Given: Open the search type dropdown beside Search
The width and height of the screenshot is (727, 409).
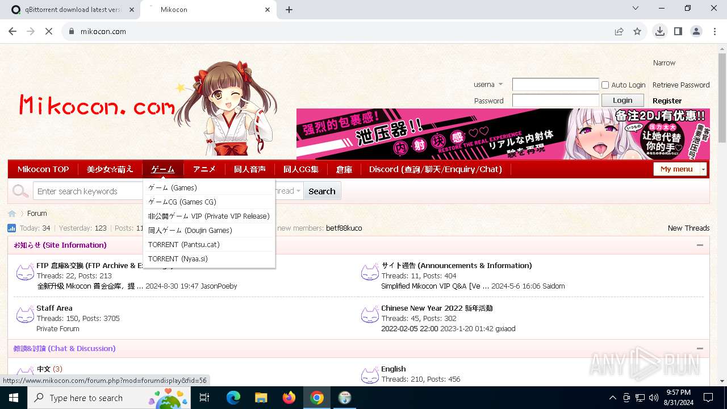Looking at the screenshot, I should (x=289, y=191).
